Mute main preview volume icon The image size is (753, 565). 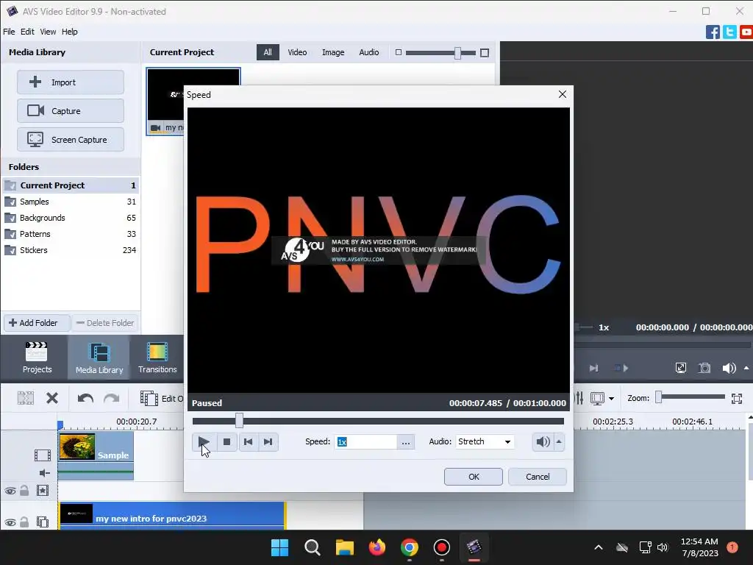[729, 368]
